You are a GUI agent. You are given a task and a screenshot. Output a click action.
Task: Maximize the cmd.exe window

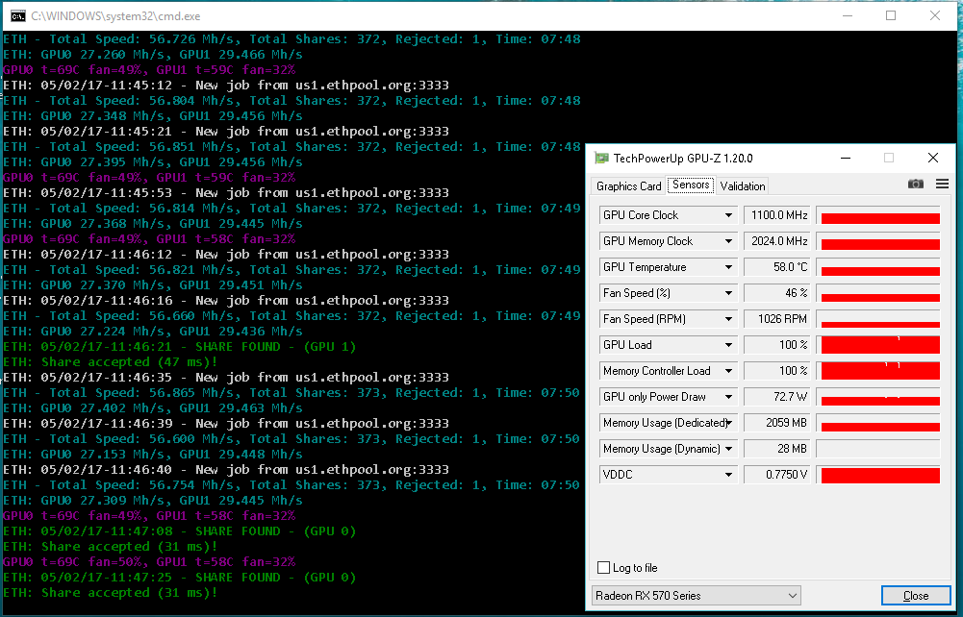coord(891,16)
